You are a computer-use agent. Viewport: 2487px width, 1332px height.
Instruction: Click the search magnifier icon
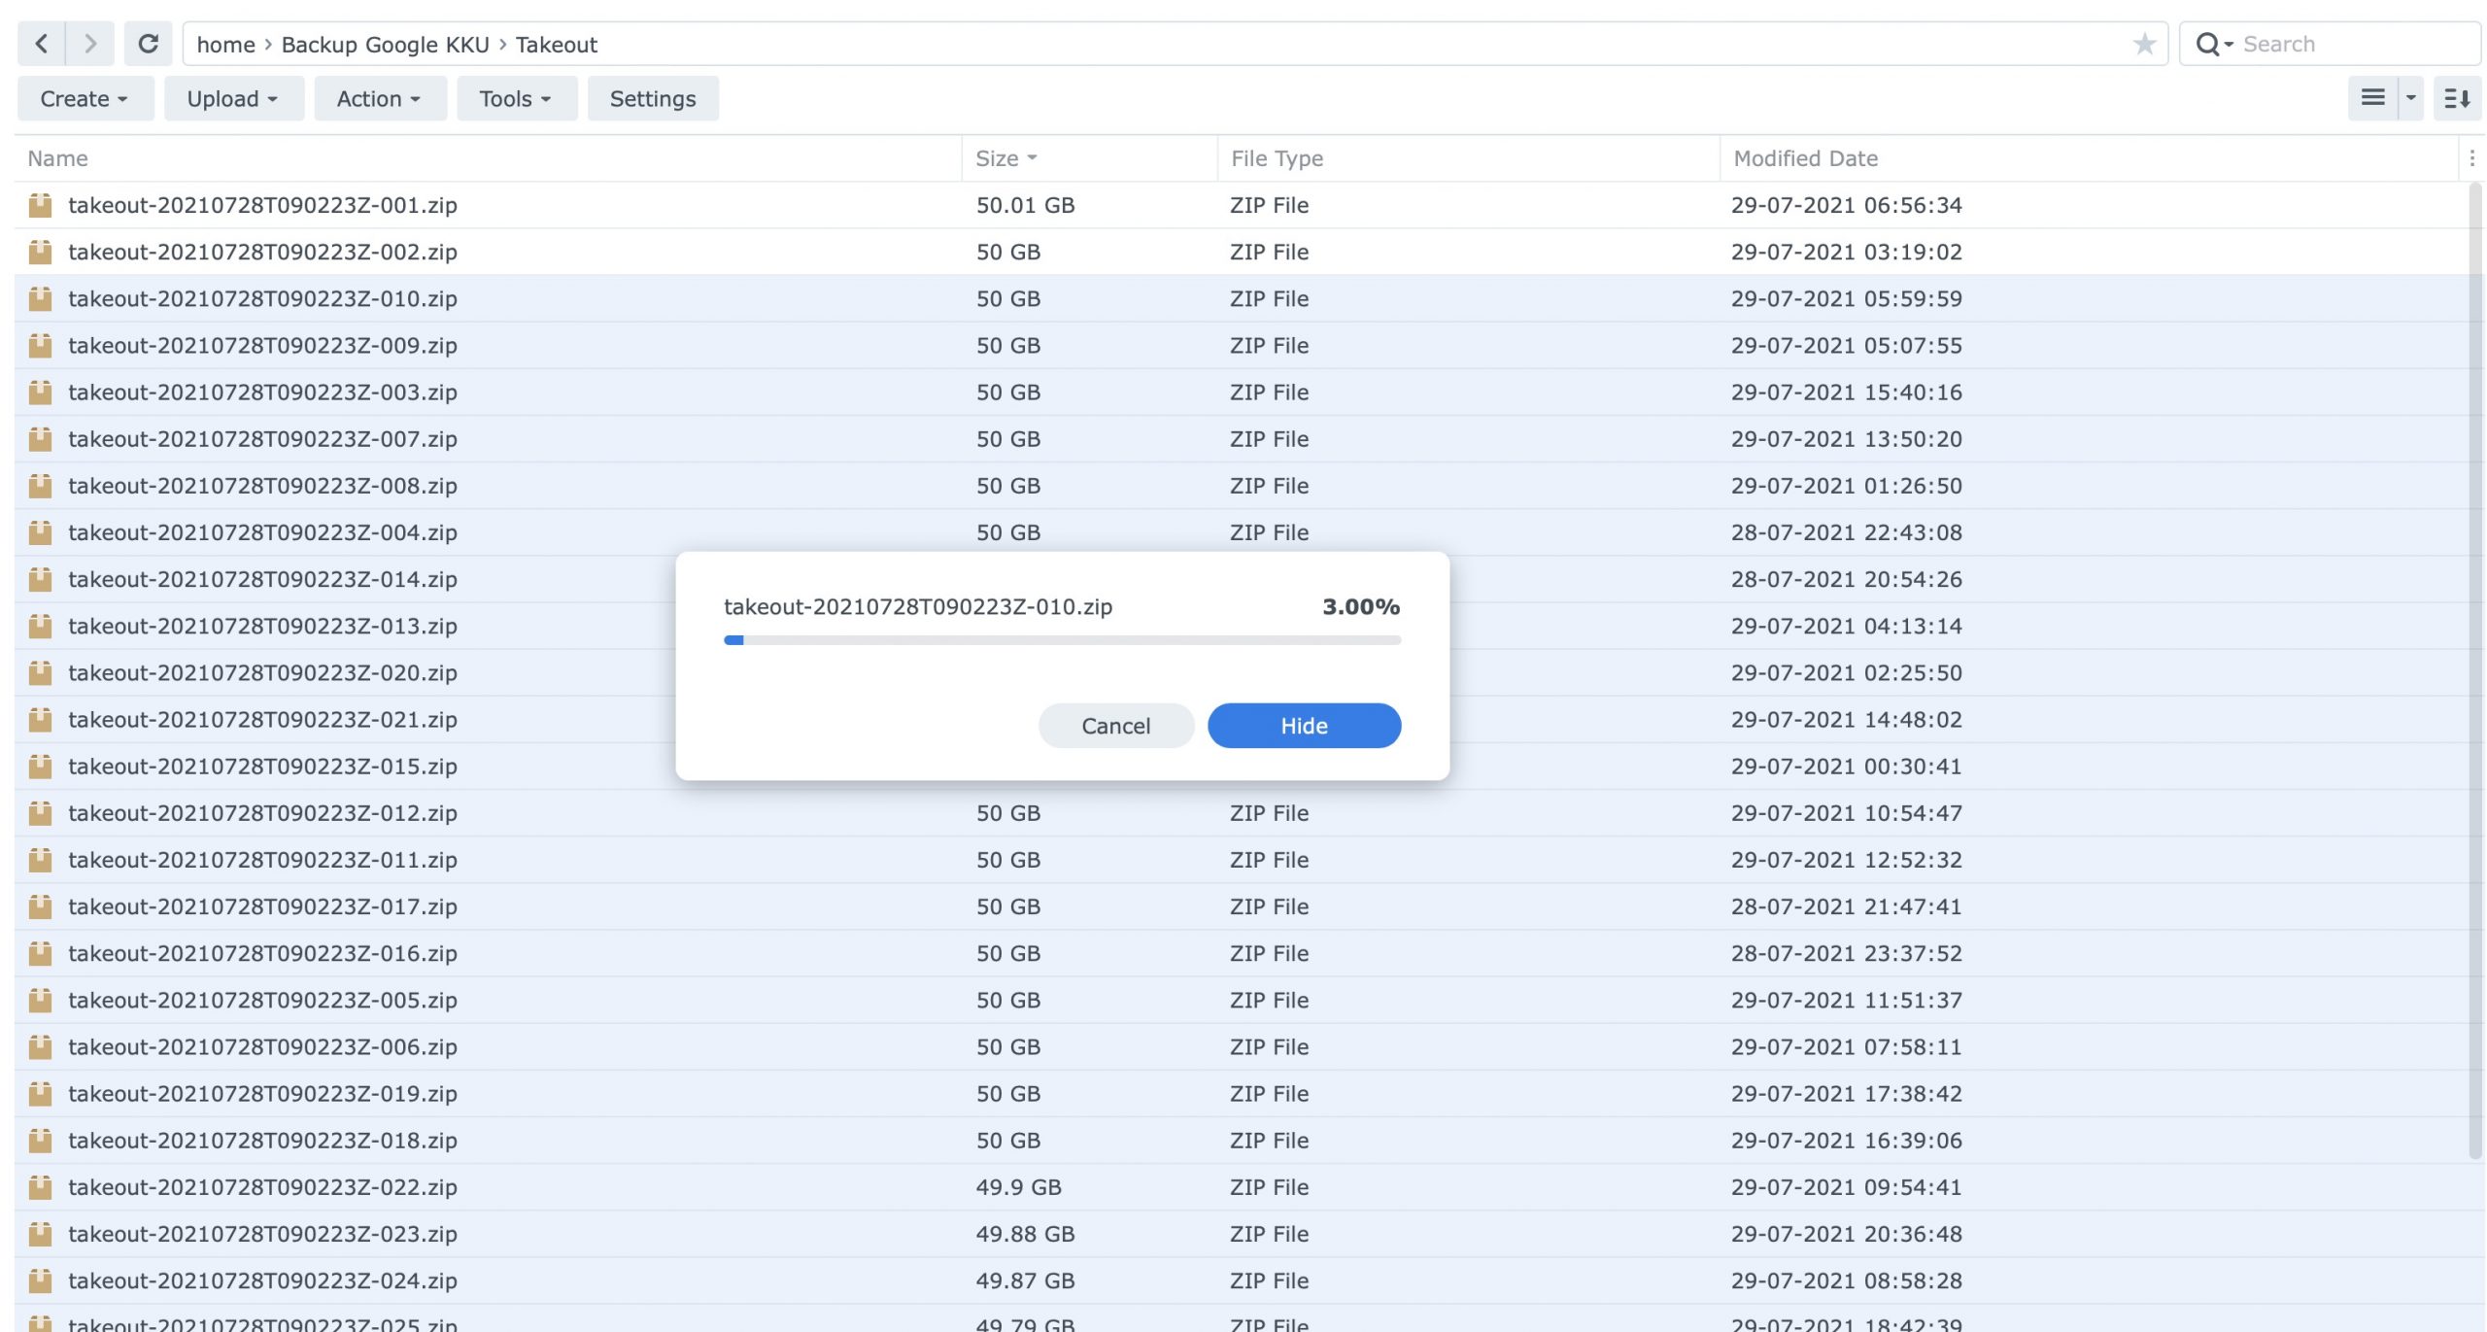pyautogui.click(x=2207, y=45)
